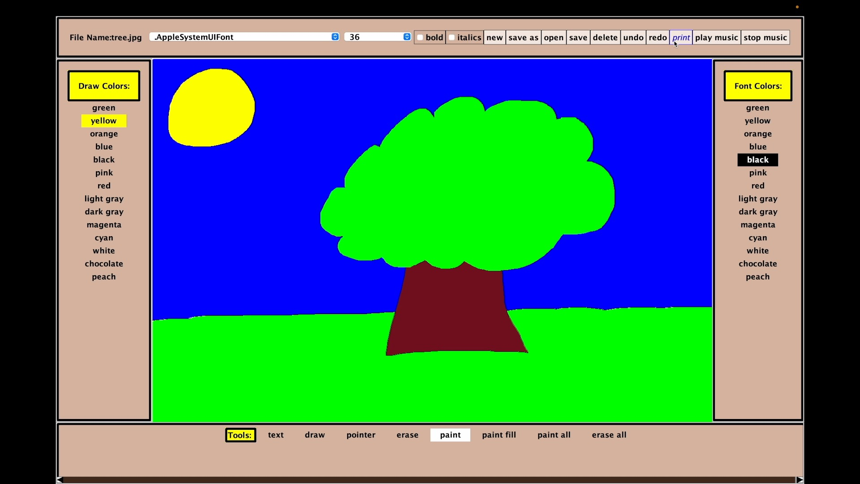This screenshot has height=484, width=860.
Task: Select the pointer tool
Action: click(x=361, y=435)
